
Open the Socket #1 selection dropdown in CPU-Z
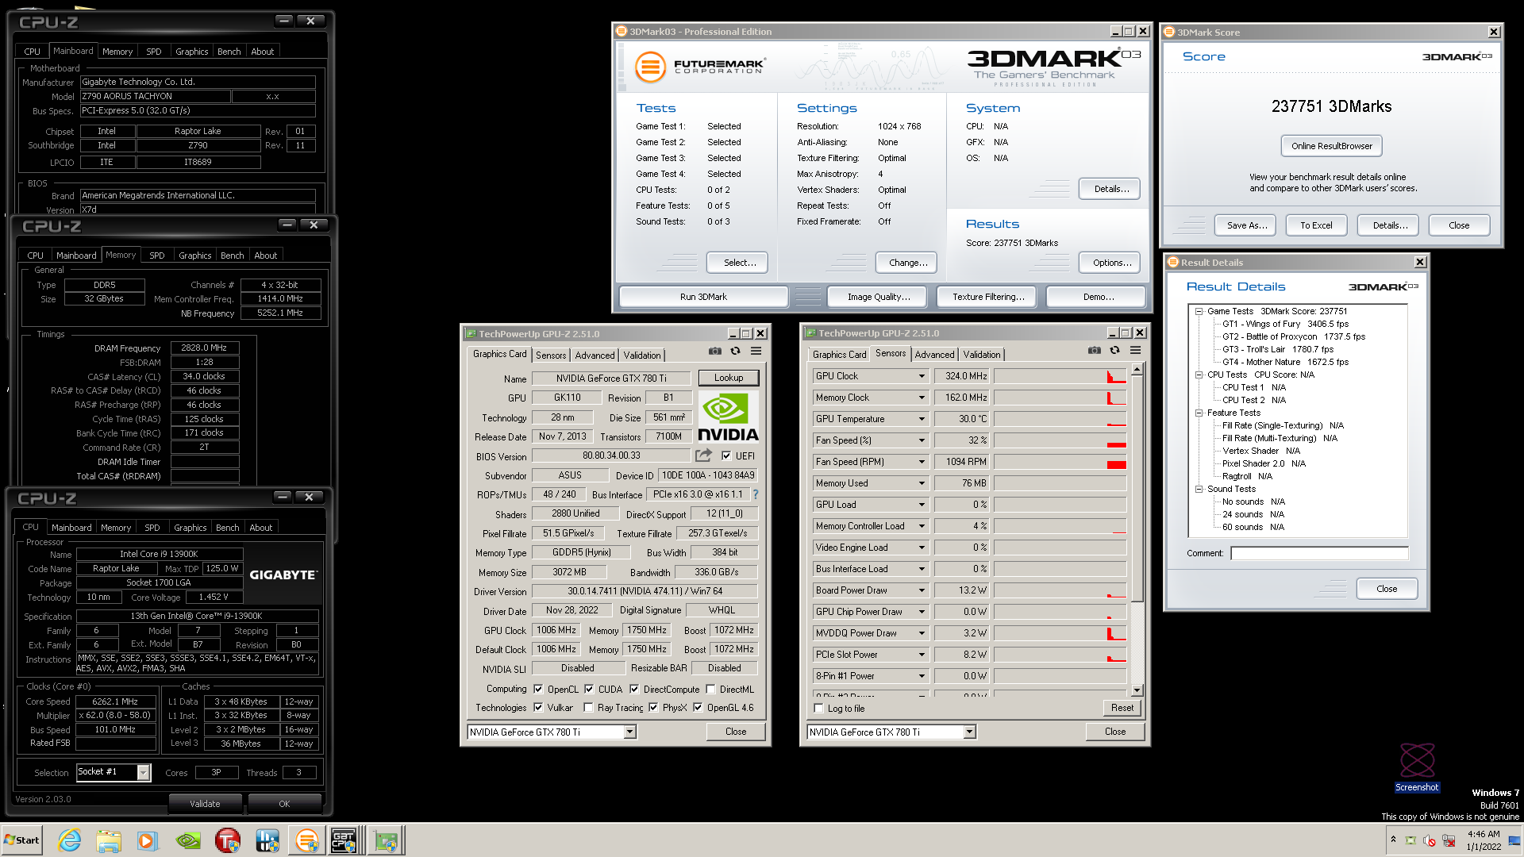(143, 772)
